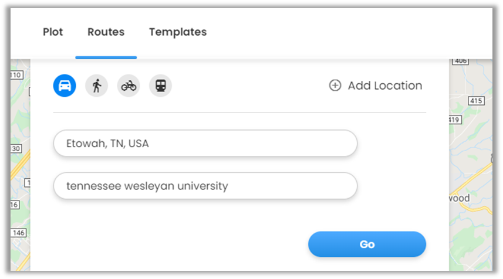Image resolution: width=503 pixels, height=279 pixels.
Task: Click the Add Location text link
Action: click(384, 86)
